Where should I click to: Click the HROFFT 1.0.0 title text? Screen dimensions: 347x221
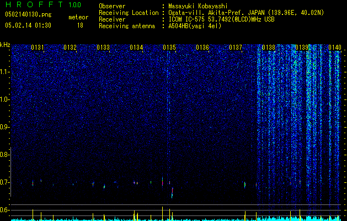[x=43, y=4]
